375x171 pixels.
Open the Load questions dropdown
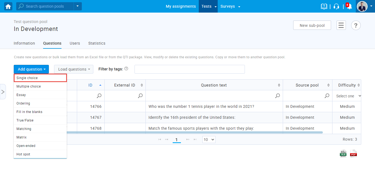[x=74, y=69]
